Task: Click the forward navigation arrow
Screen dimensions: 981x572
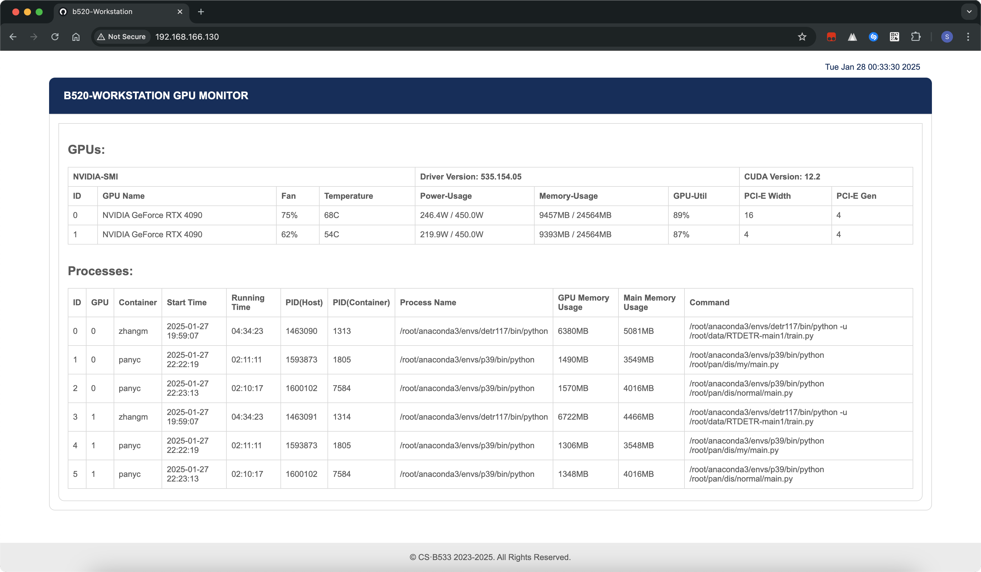Action: (34, 36)
